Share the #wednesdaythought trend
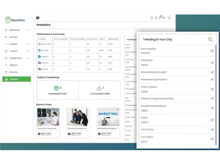Viewport: 220px width, 165px height. point(212,72)
